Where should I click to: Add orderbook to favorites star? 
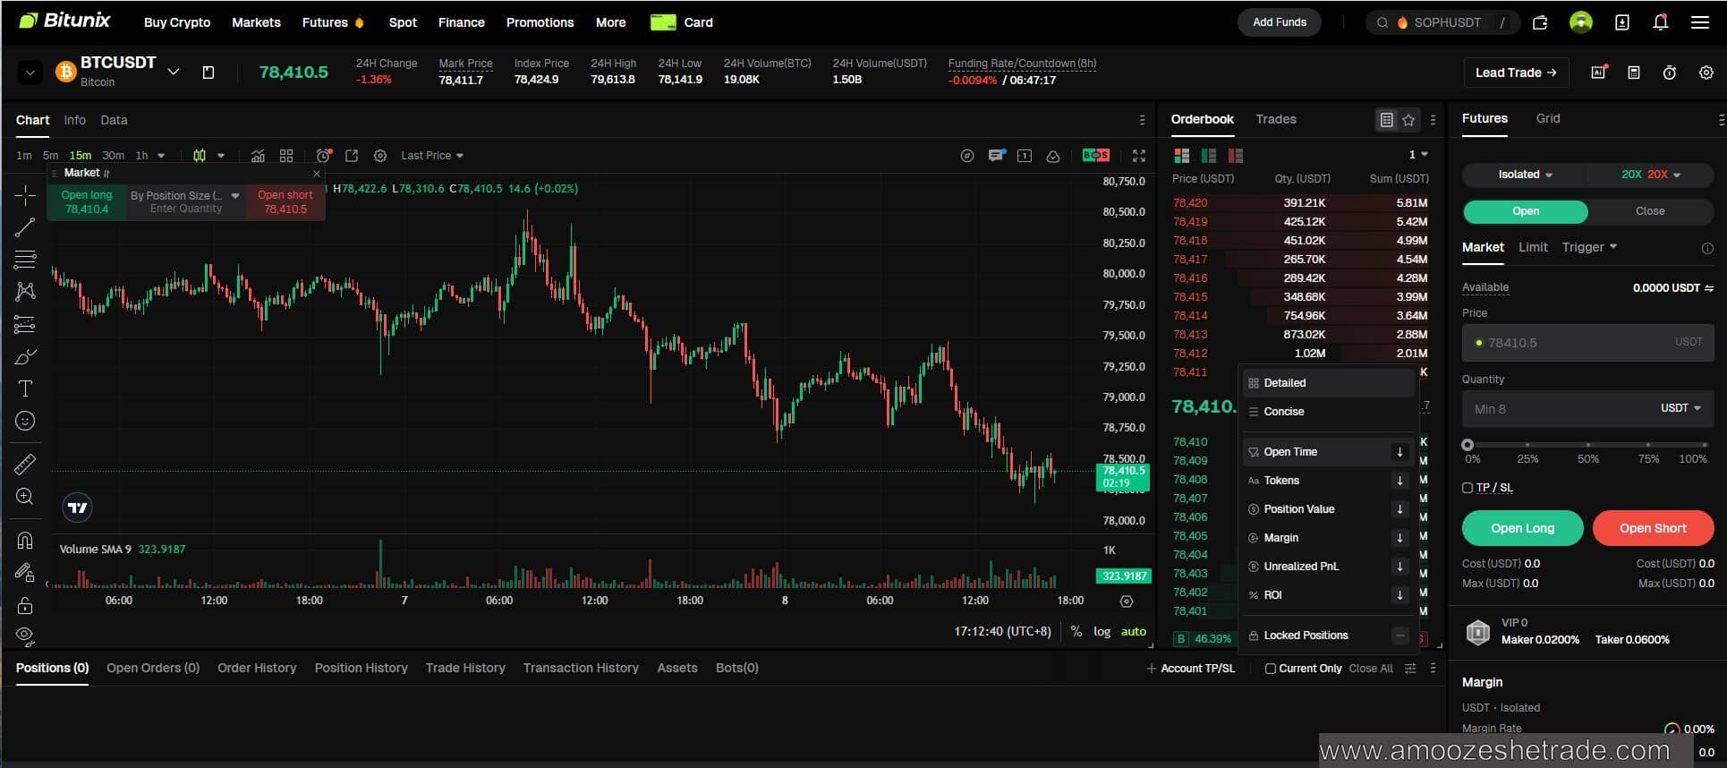point(1408,120)
